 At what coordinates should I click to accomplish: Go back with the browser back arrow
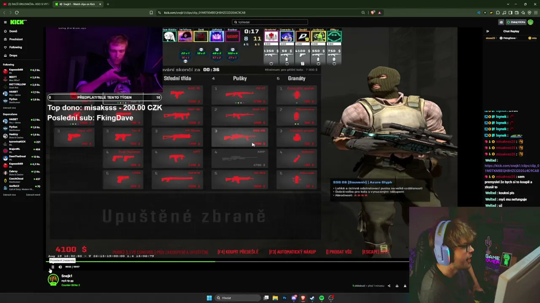click(x=4, y=13)
